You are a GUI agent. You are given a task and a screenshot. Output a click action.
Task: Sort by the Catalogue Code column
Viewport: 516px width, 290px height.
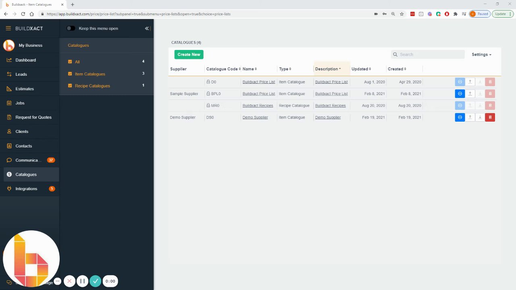pos(223,69)
